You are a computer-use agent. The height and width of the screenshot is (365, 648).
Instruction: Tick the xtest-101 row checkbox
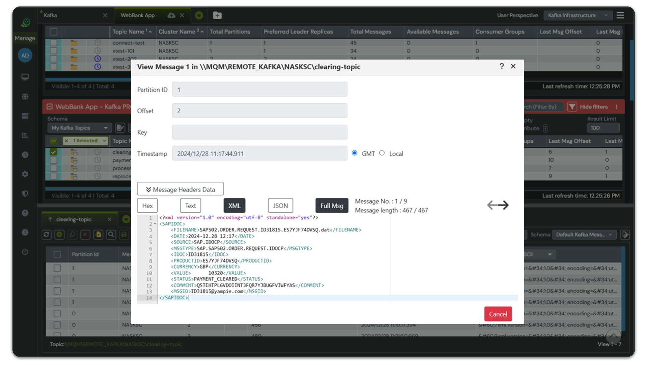pos(53,51)
